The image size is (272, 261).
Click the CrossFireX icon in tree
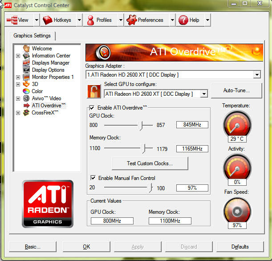26,113
